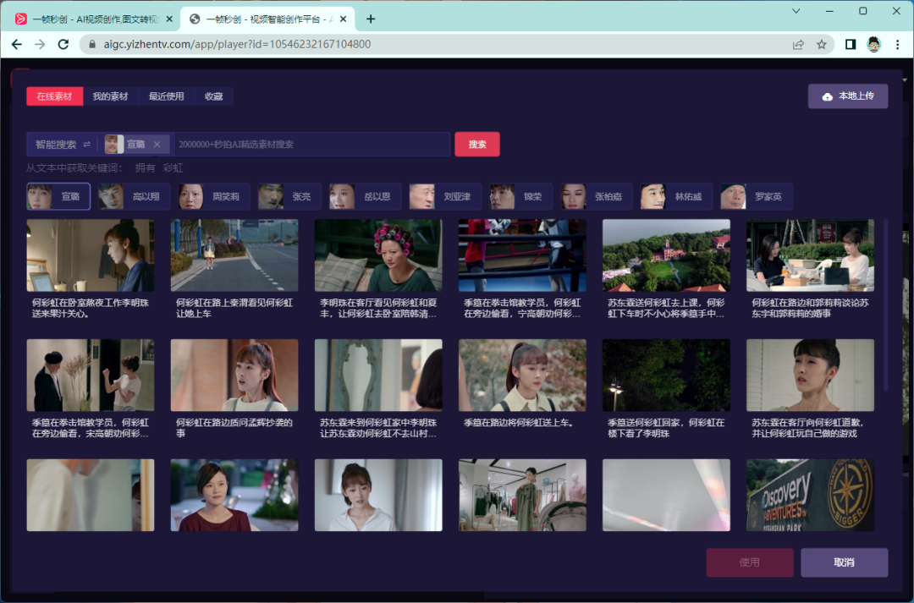The height and width of the screenshot is (603, 914).
Task: Select clip 季笪在路边将何彩虹送上车
Action: coord(522,376)
